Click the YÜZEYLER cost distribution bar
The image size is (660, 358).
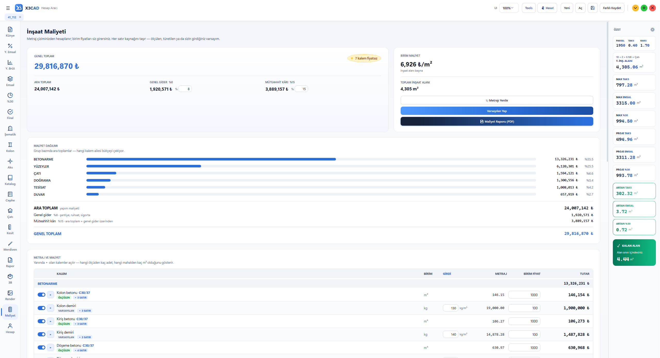coord(311,166)
